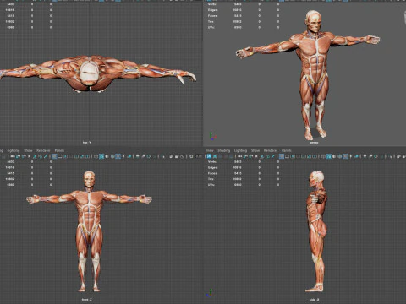Toggle textured display in front view
The image size is (406, 304).
(x=118, y=156)
